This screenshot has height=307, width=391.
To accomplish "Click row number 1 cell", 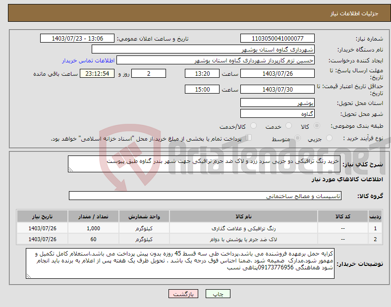I will coord(375,228).
